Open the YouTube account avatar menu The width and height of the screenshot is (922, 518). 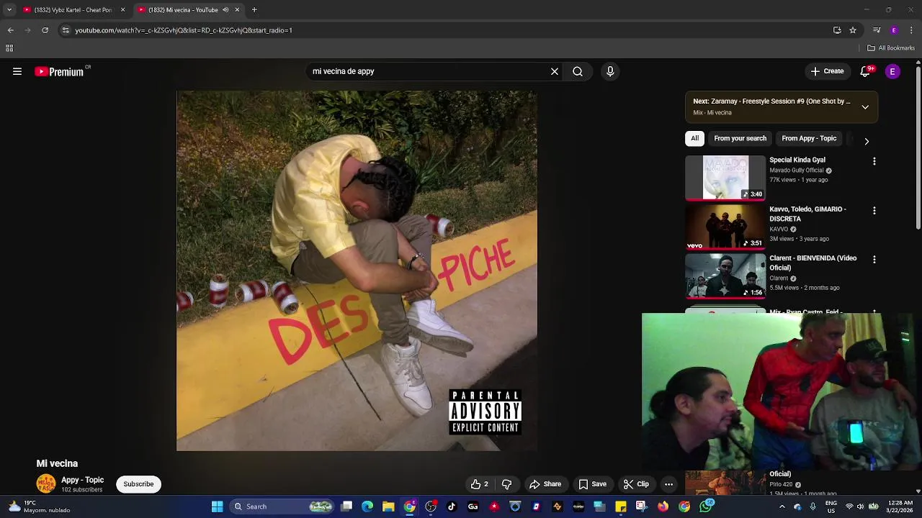tap(892, 71)
